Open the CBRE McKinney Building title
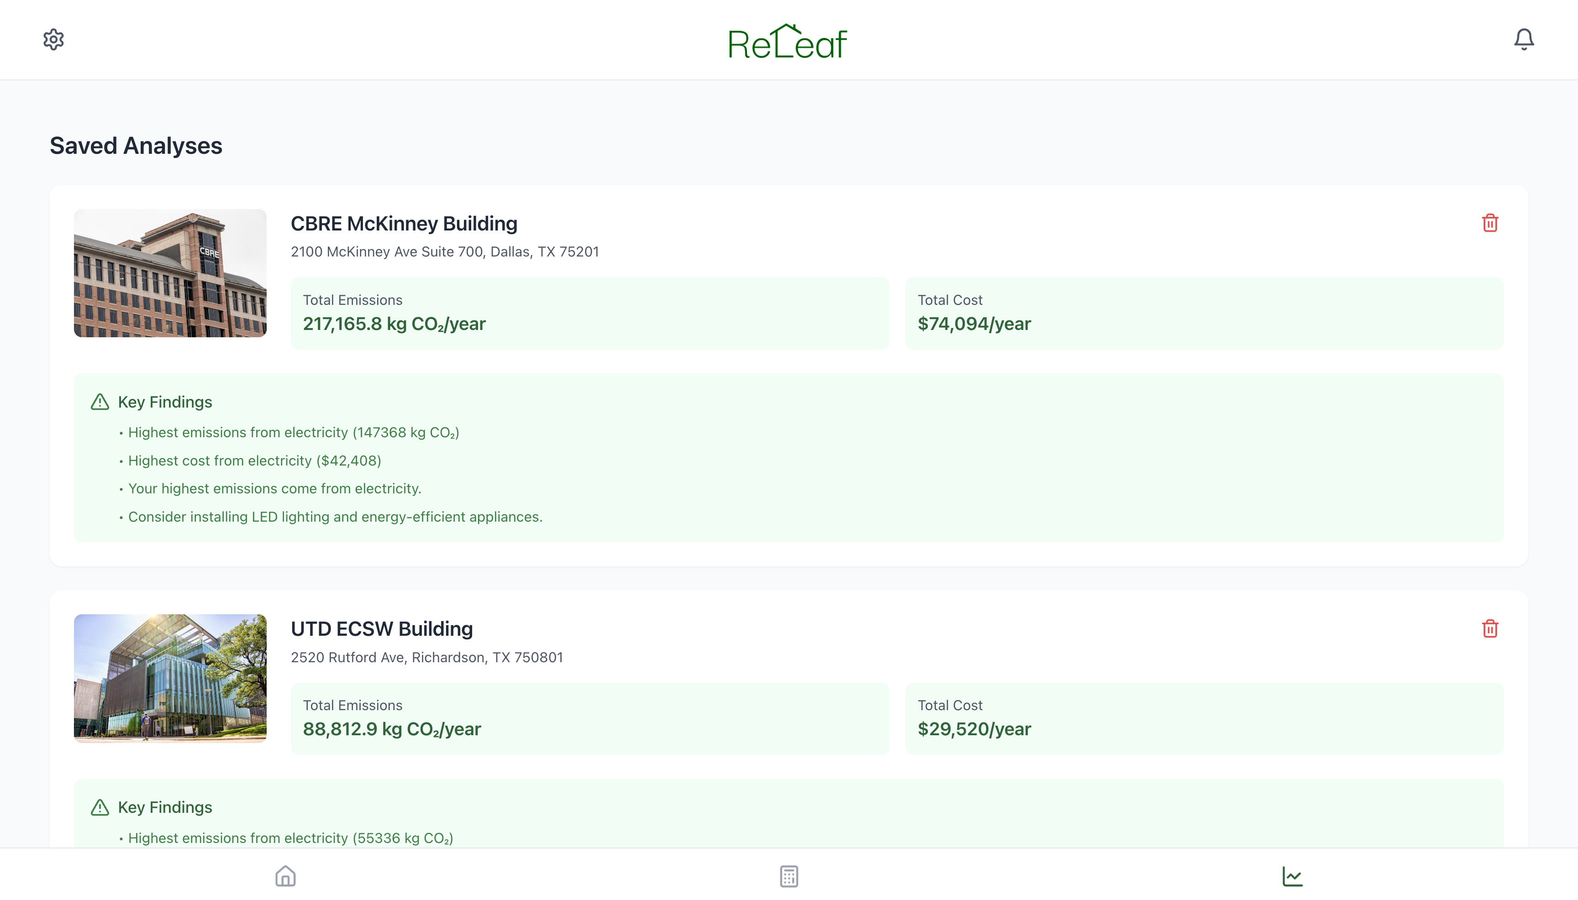 coord(404,224)
